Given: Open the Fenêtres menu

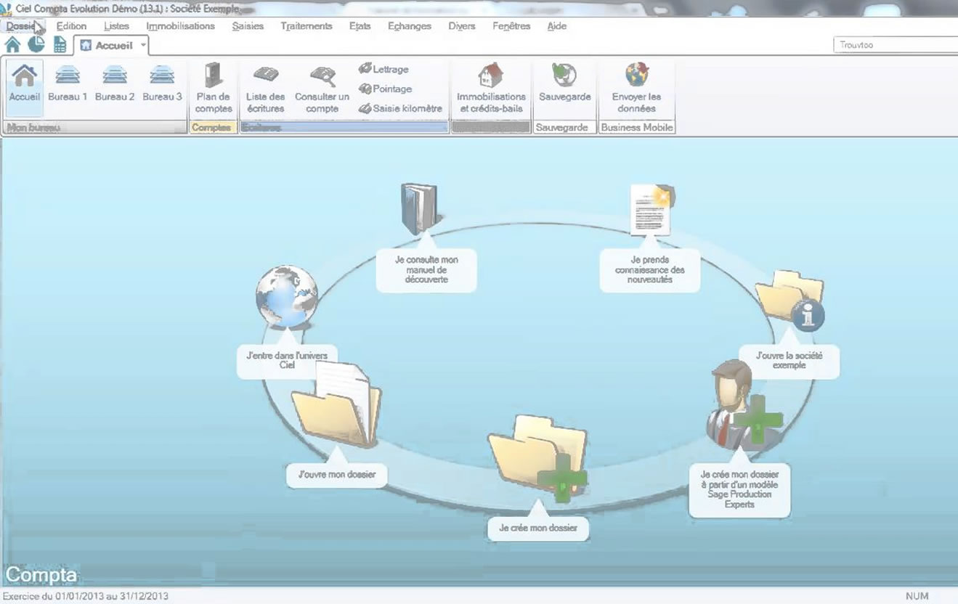Looking at the screenshot, I should pyautogui.click(x=511, y=26).
